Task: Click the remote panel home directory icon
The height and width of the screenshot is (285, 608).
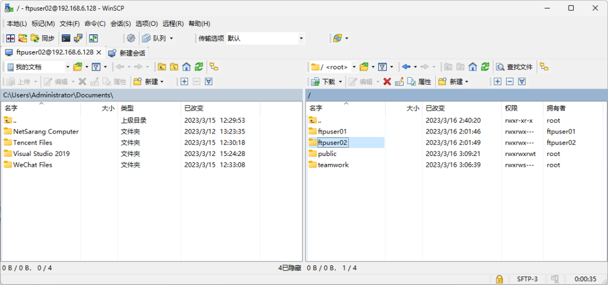Action: pos(472,67)
